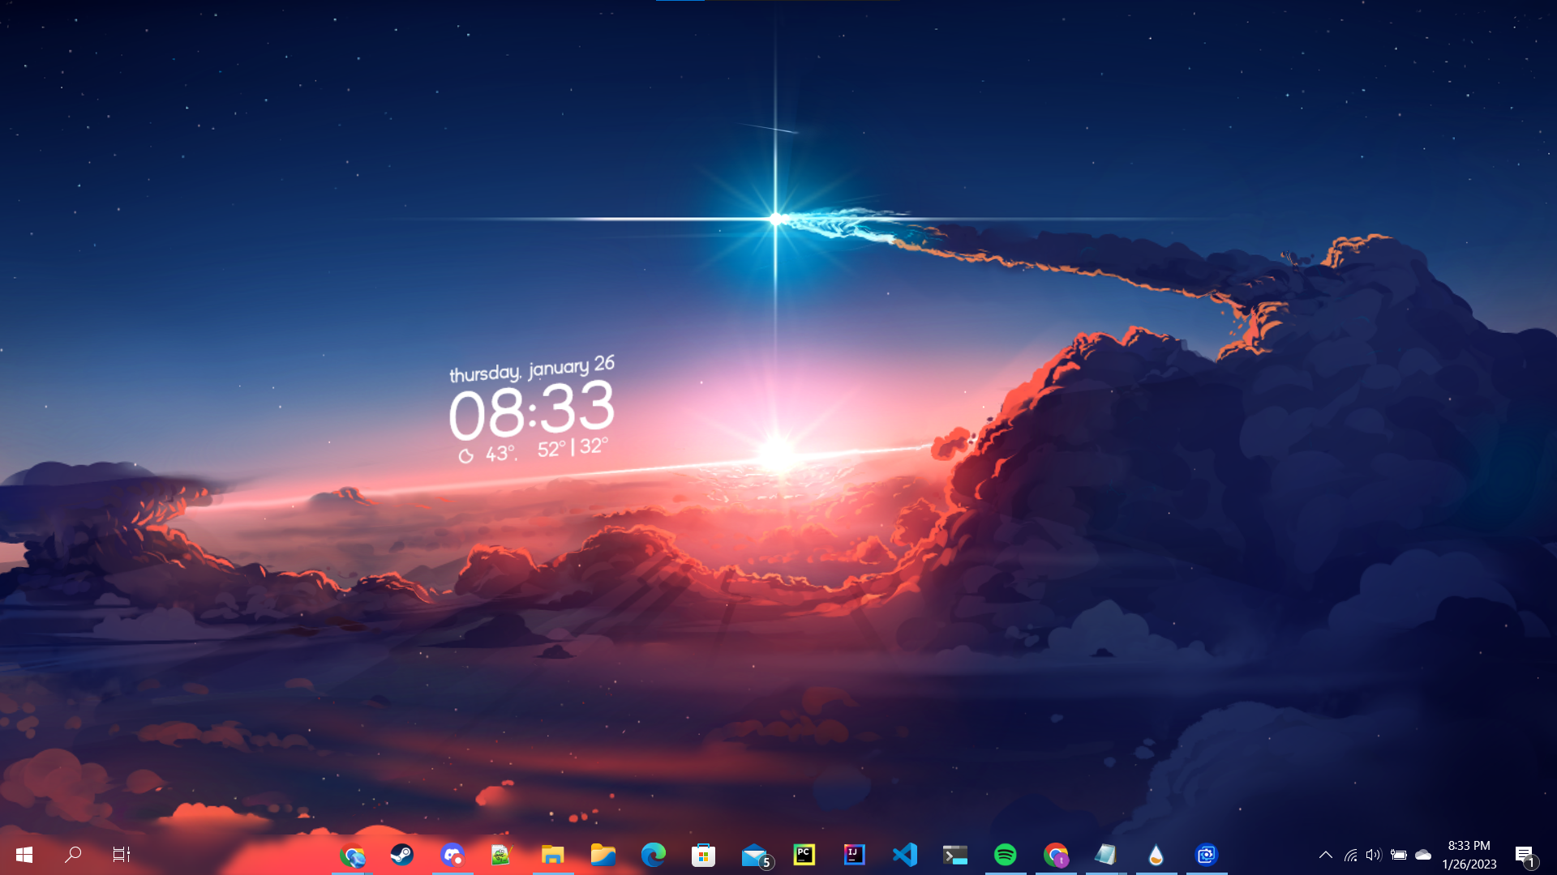Open Visual Studio Code
Image resolution: width=1557 pixels, height=875 pixels.
(x=905, y=855)
